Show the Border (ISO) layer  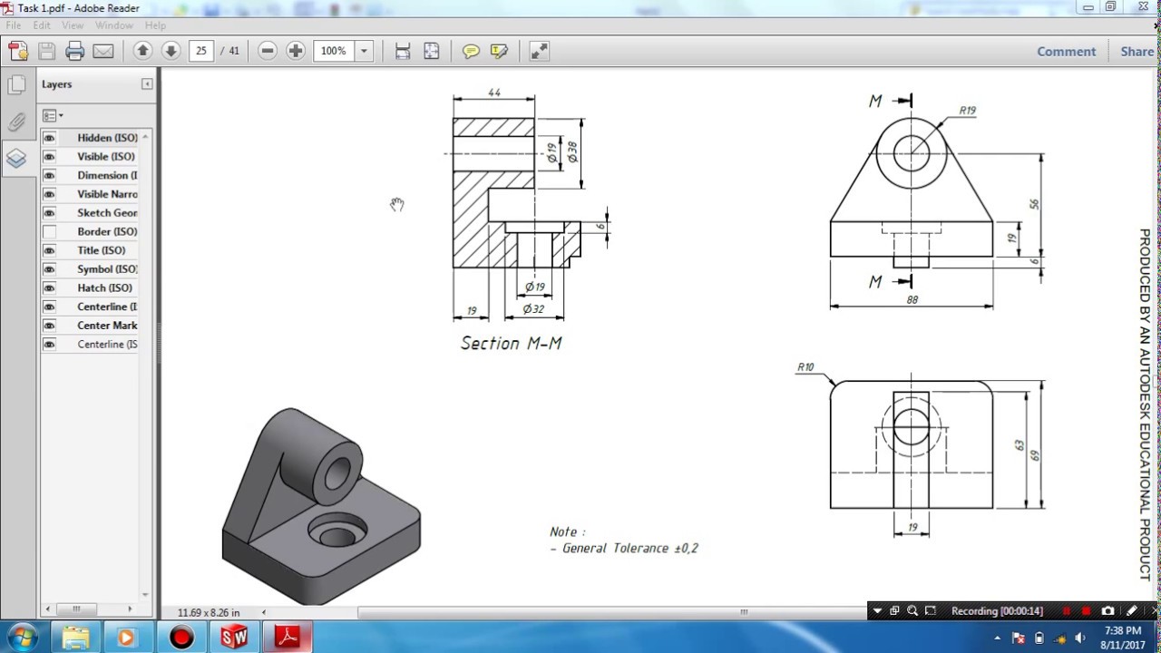coord(49,231)
